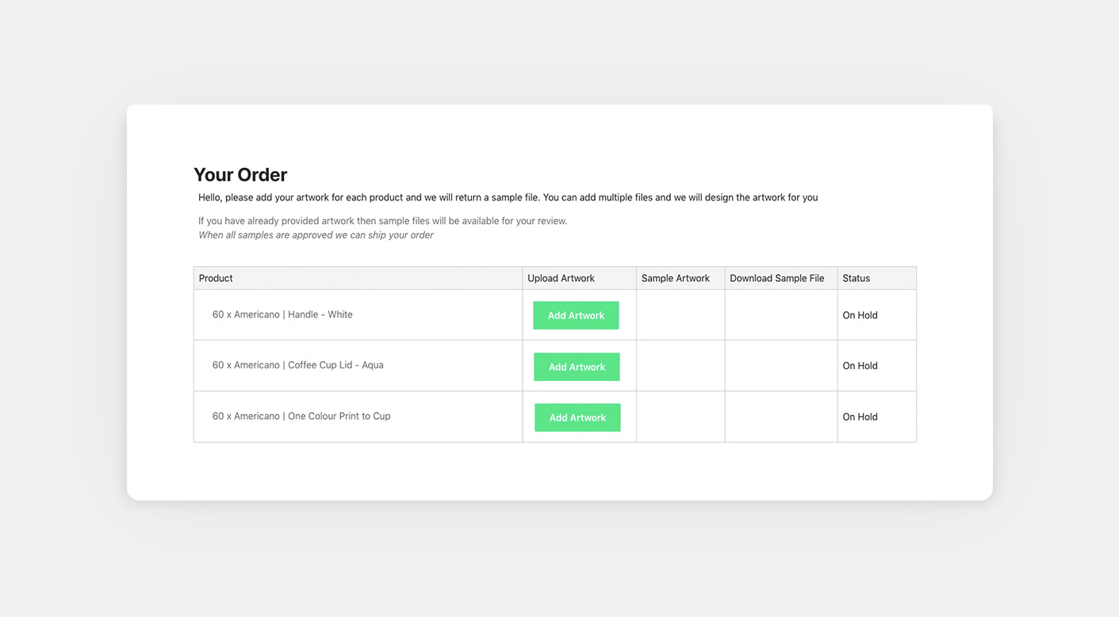Select 'If you have already provided artwork' line
Screen dimensions: 1119x617
(383, 221)
